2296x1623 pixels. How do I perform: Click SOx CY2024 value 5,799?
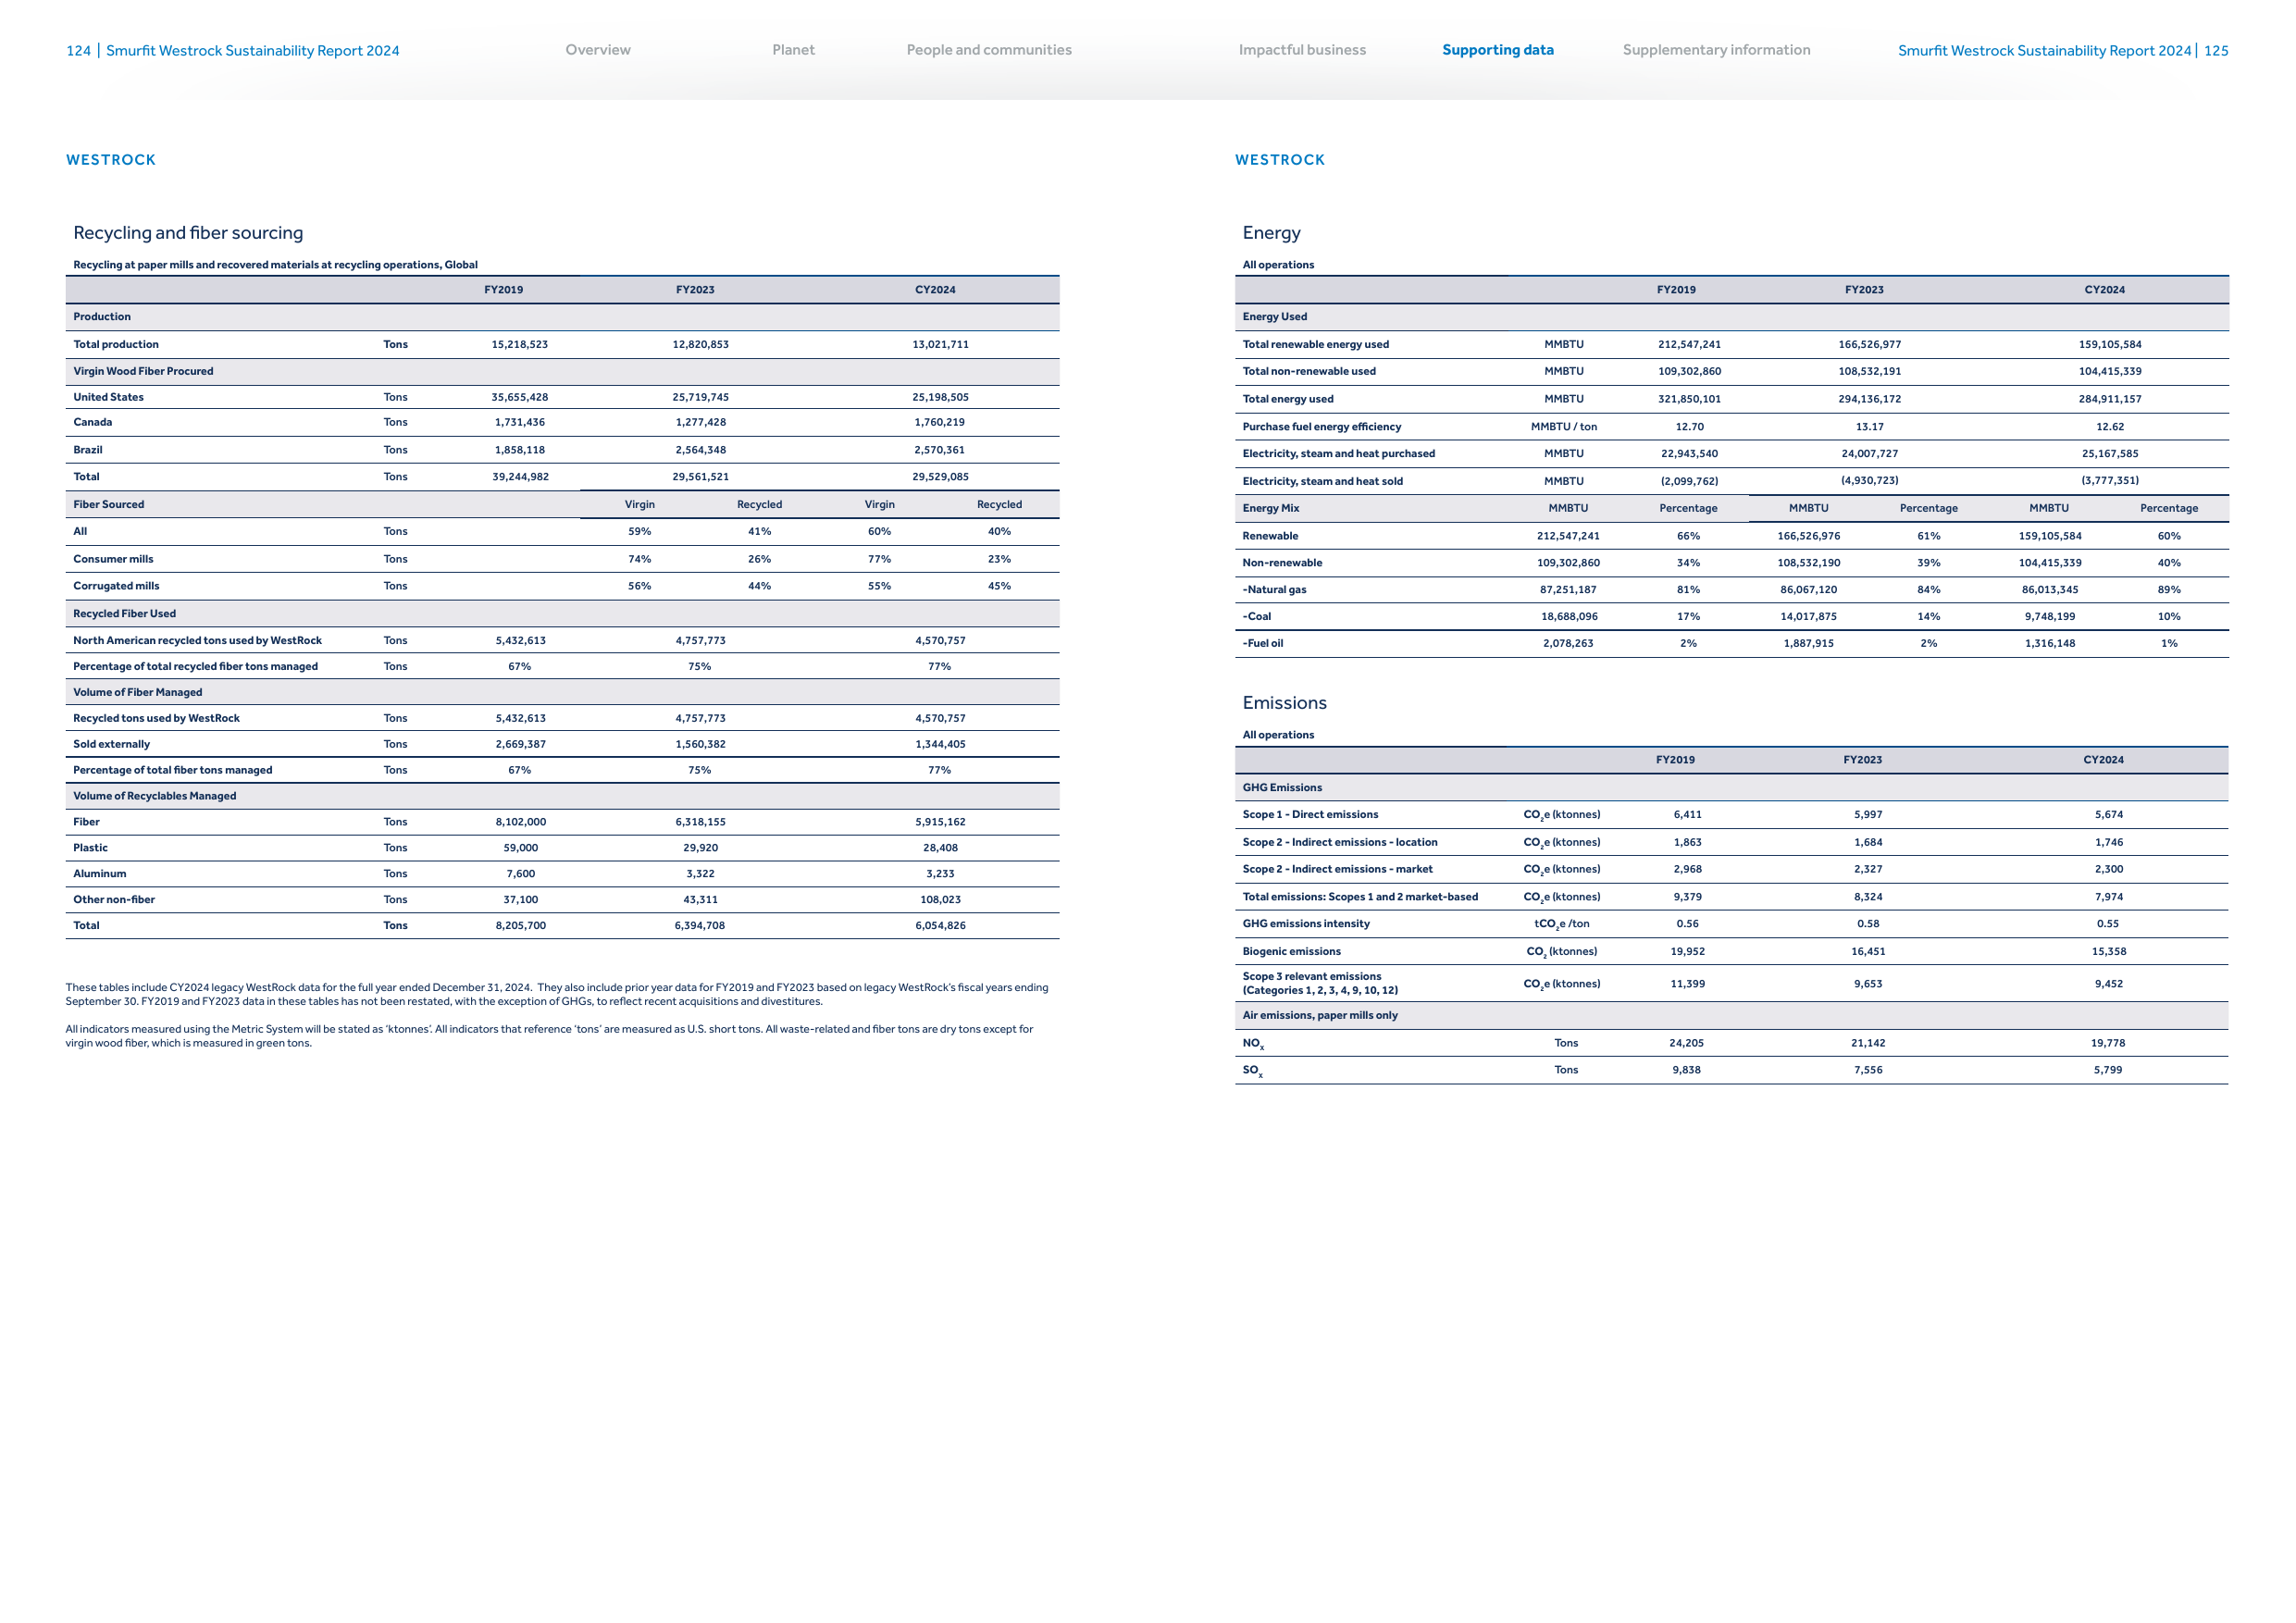point(2108,1070)
